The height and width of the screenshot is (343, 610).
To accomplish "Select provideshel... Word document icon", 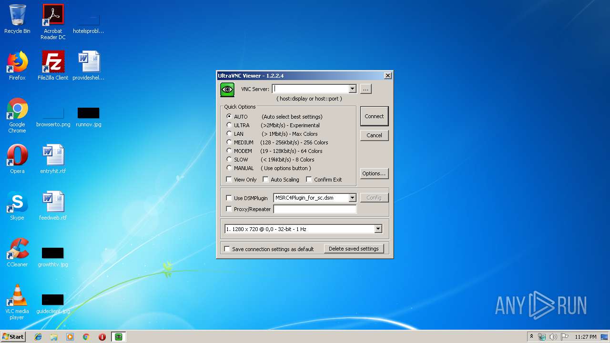I will [88, 66].
